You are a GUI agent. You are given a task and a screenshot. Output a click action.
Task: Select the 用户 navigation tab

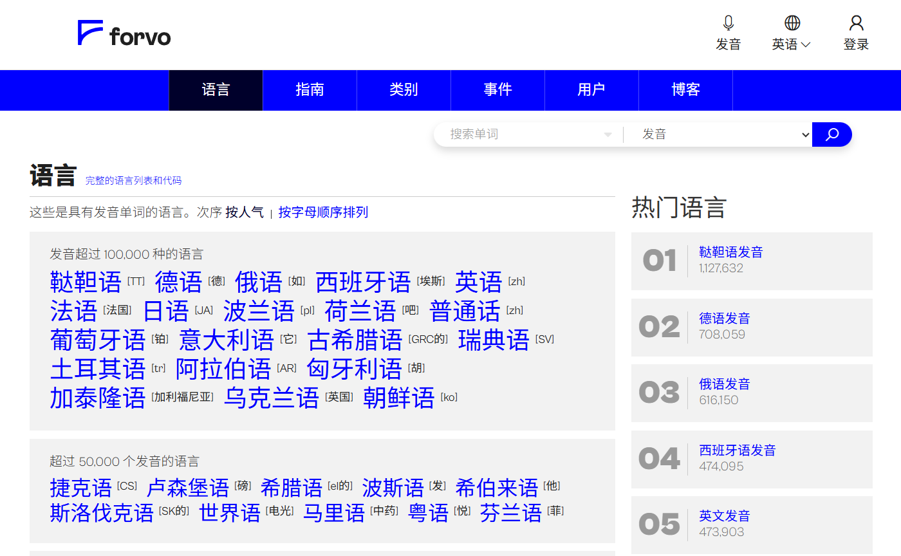[x=591, y=90]
